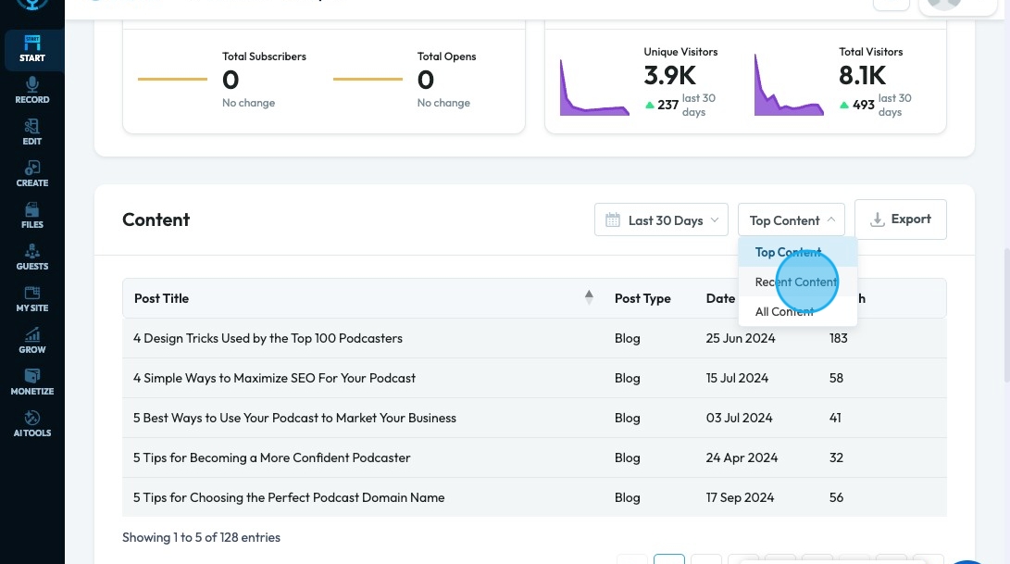Open '4 Design Tricks' blog post row
This screenshot has height=564, width=1010.
(x=268, y=338)
